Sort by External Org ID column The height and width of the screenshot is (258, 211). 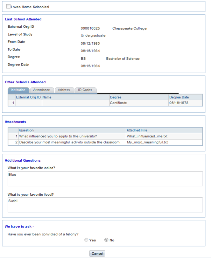[28, 97]
